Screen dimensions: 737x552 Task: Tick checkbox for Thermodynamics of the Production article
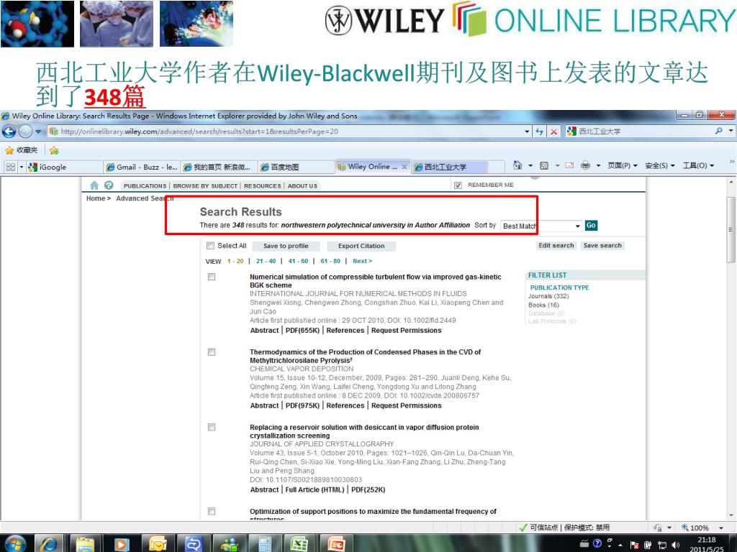212,352
